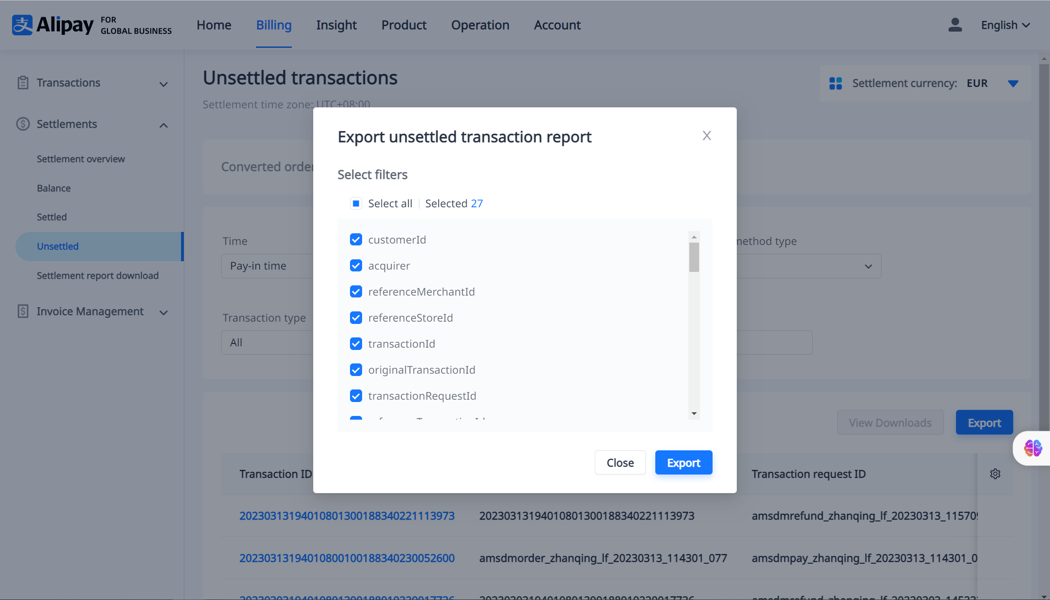Click the Alipay logo icon
This screenshot has height=600, width=1050.
click(x=22, y=25)
